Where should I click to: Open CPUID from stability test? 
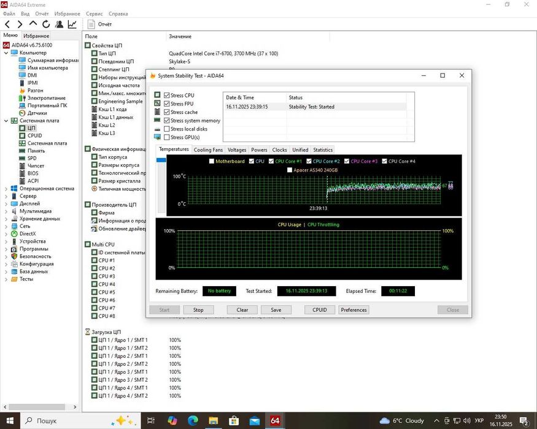tap(320, 310)
